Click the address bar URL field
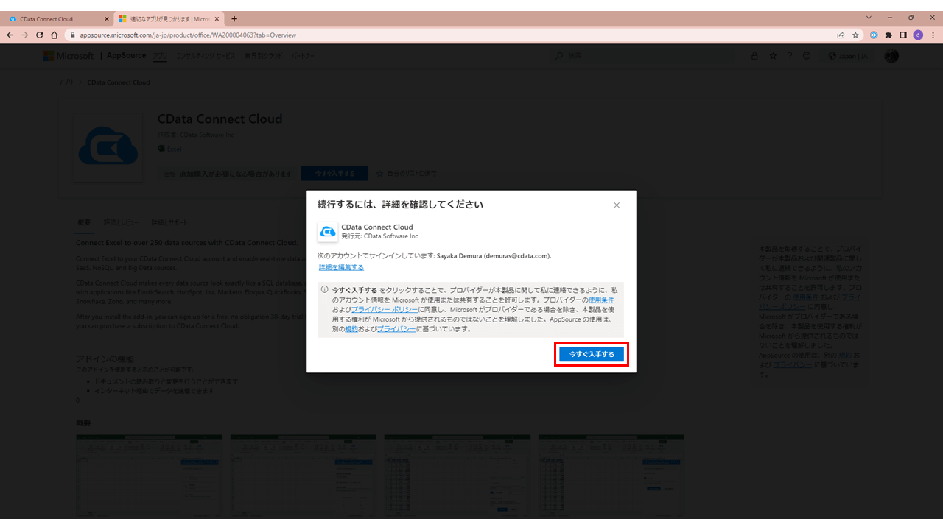This screenshot has height=530, width=943. pos(449,35)
